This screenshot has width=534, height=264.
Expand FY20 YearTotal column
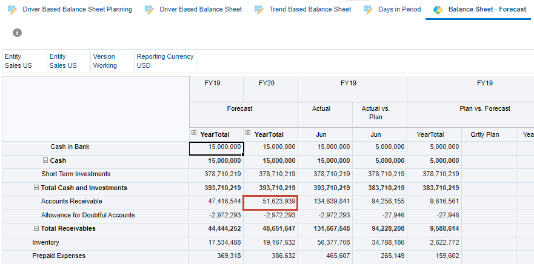pos(249,134)
